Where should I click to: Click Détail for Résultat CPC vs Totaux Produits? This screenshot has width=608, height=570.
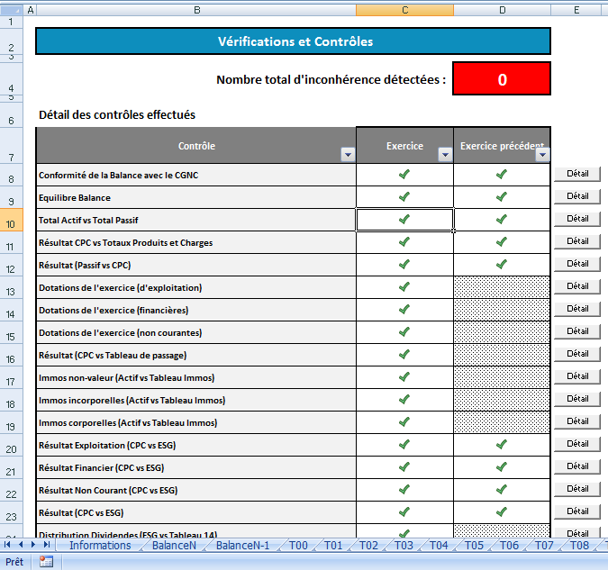pyautogui.click(x=577, y=241)
